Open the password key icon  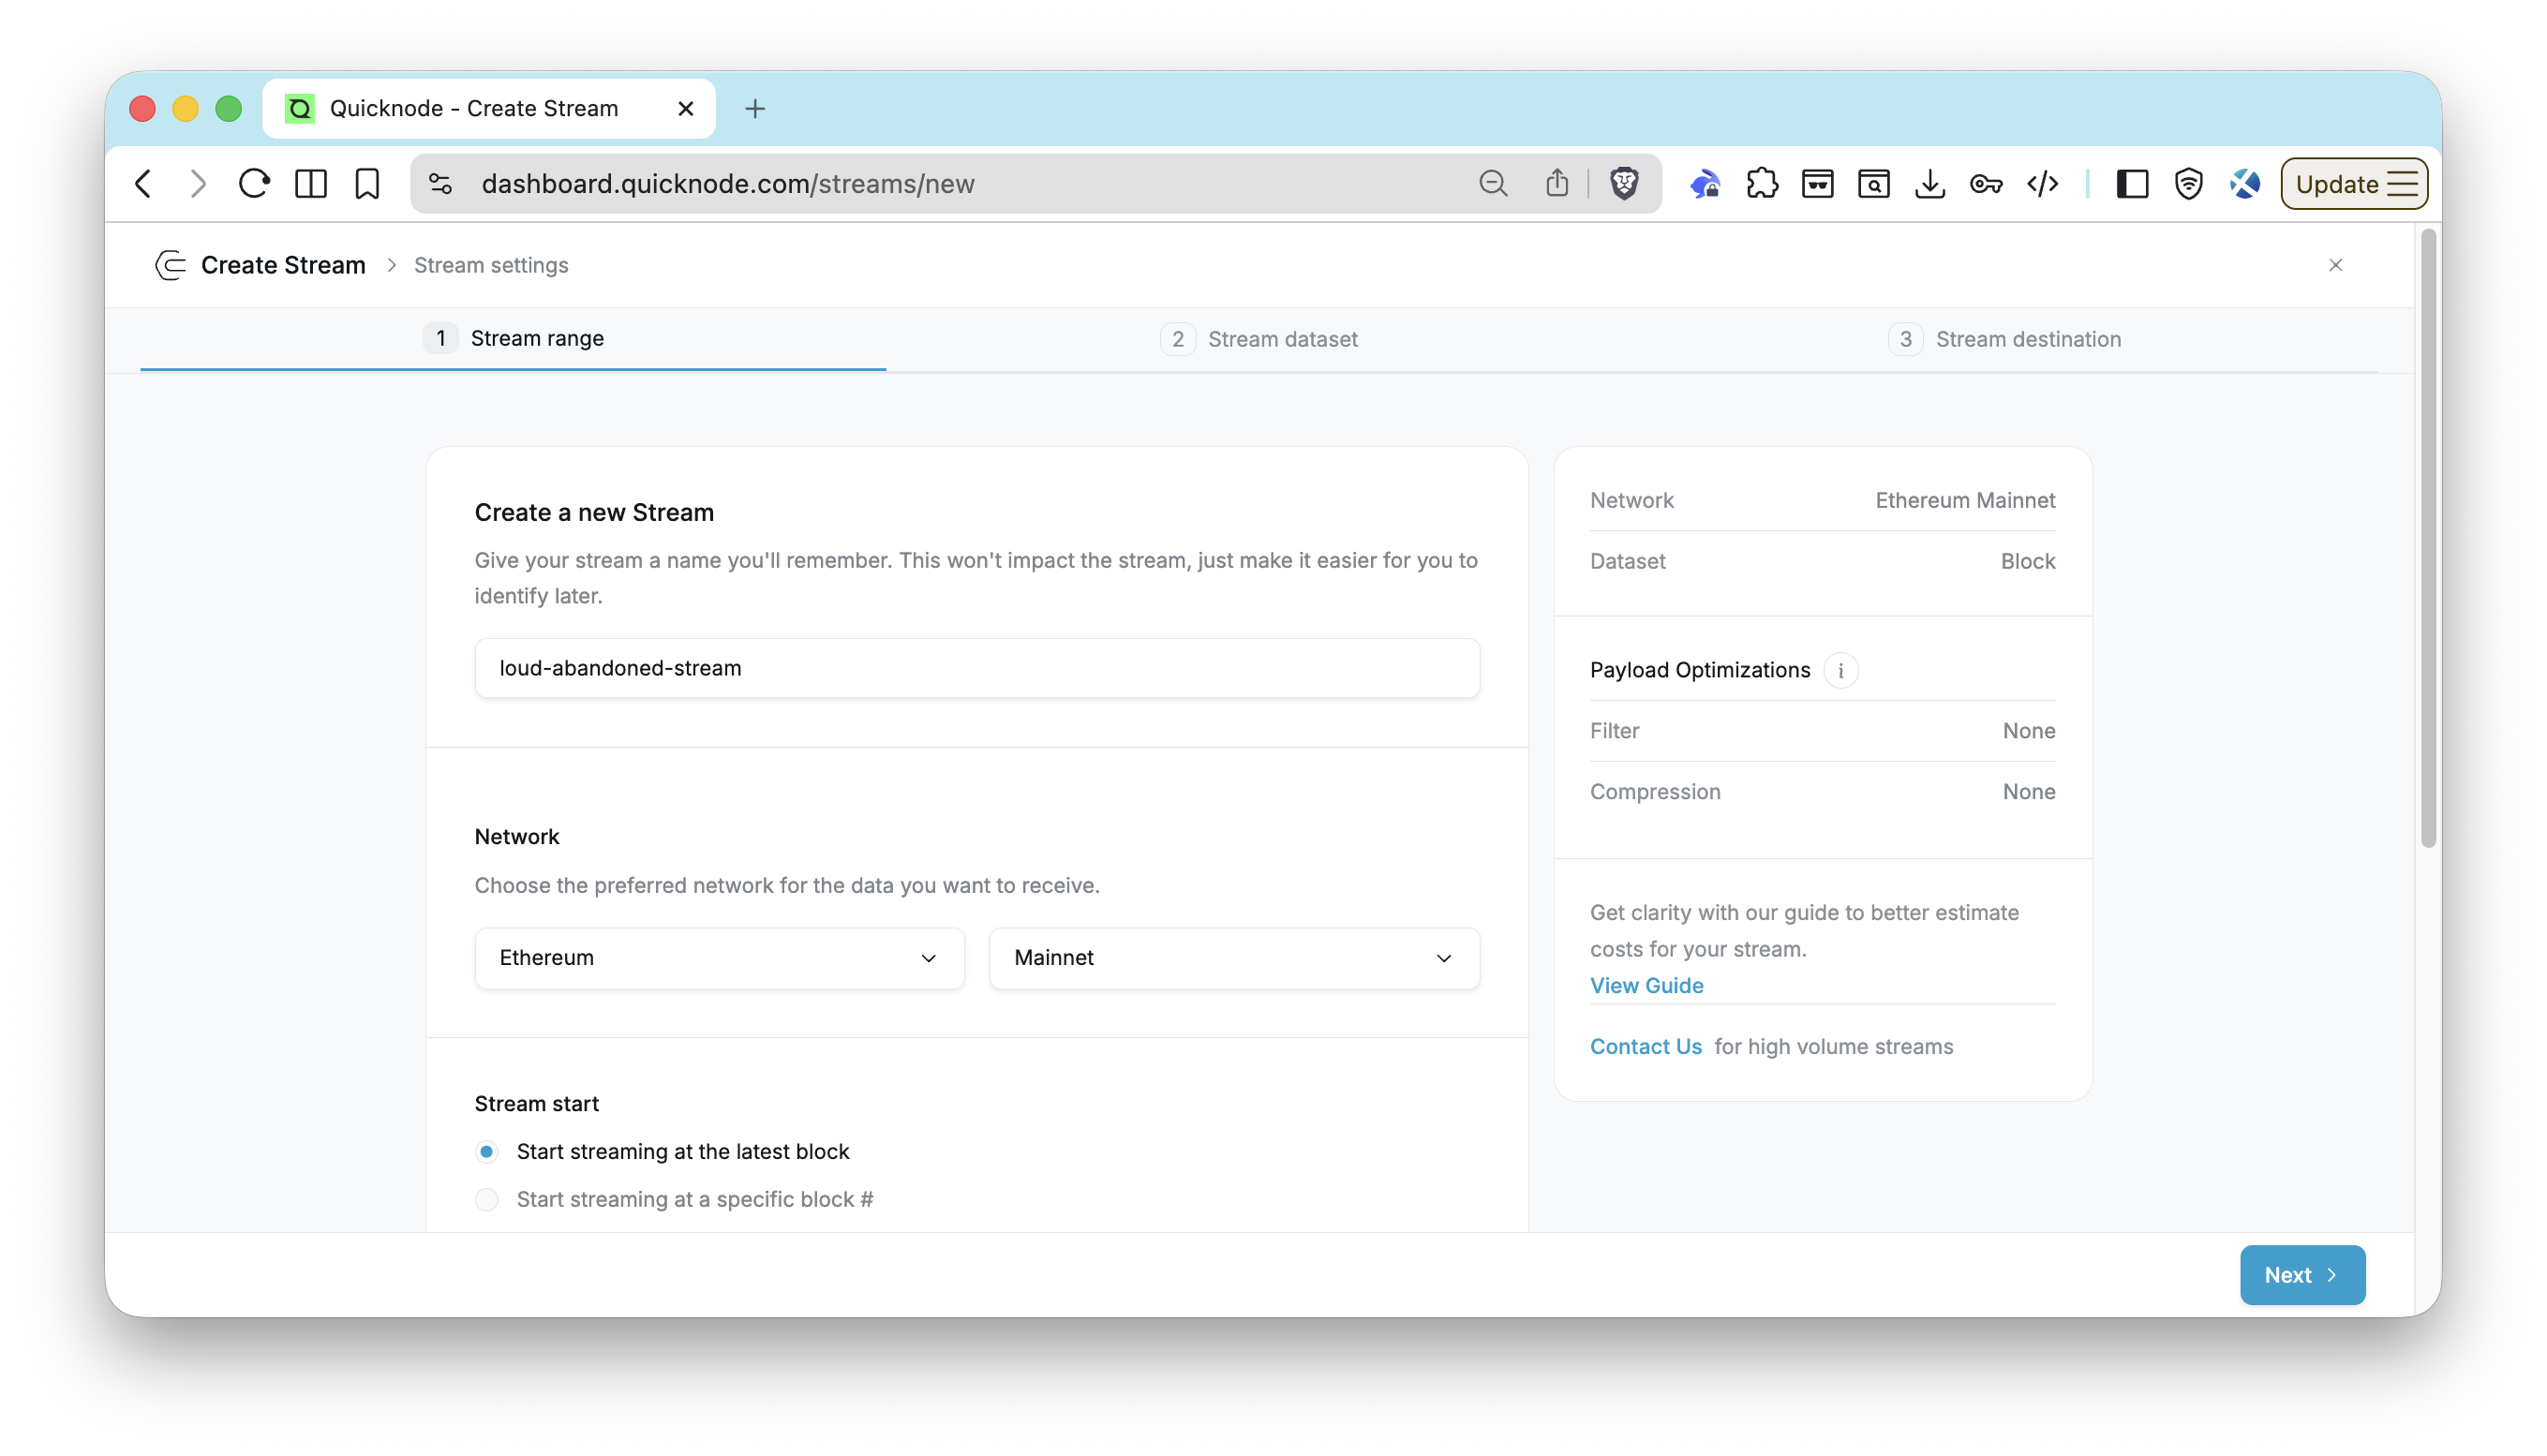tap(1985, 184)
